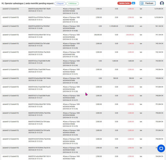Viewport: 166px width, 160px height.
Task: Click the red Update Cache button
Action: tap(124, 3)
